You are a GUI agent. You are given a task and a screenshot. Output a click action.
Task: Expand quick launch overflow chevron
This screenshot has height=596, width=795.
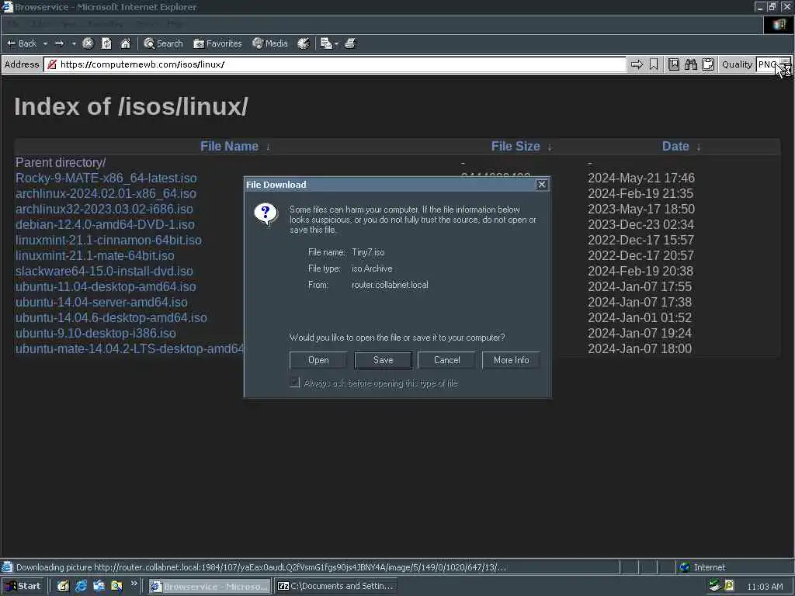tap(134, 584)
